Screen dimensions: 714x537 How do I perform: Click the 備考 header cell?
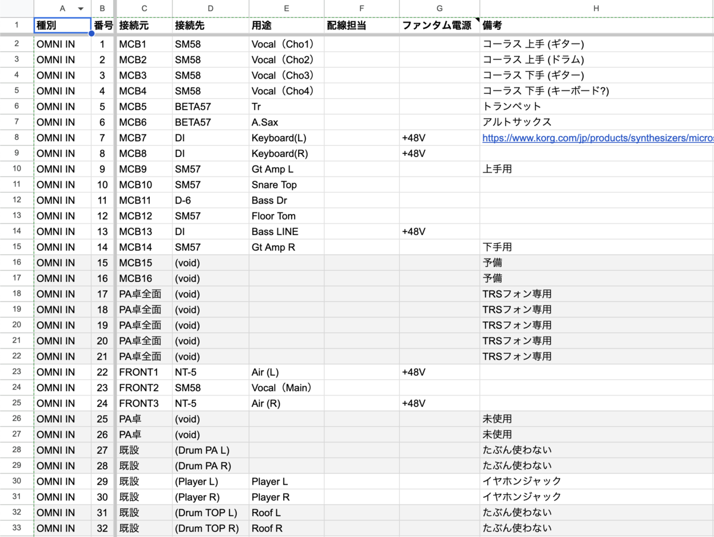tap(597, 26)
